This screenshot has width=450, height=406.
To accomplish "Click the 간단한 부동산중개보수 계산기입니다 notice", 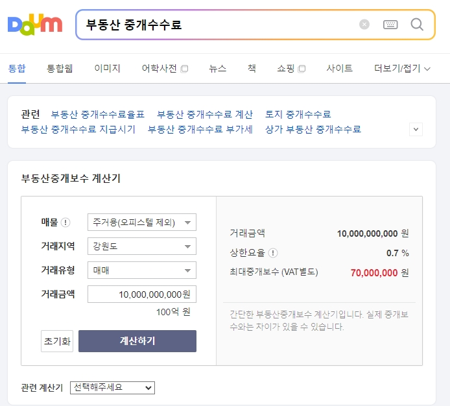I will tap(319, 320).
